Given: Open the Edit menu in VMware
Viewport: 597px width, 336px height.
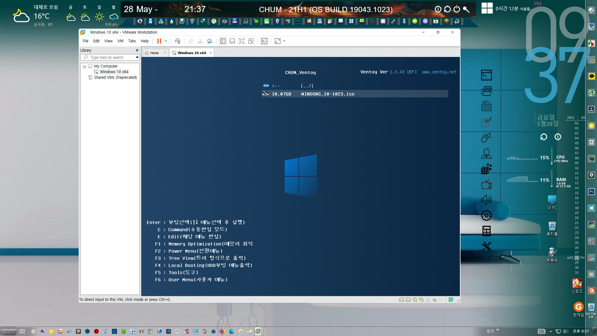Looking at the screenshot, I should click(96, 41).
